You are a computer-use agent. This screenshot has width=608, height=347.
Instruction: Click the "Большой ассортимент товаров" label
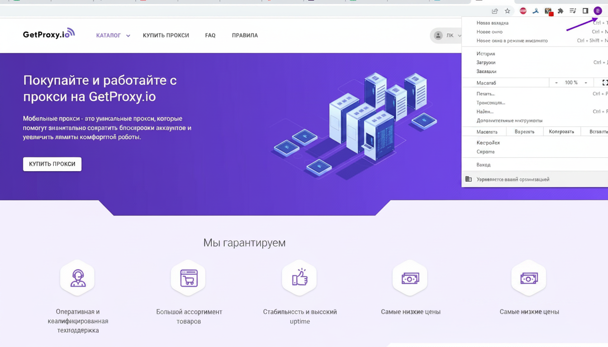pyautogui.click(x=189, y=317)
